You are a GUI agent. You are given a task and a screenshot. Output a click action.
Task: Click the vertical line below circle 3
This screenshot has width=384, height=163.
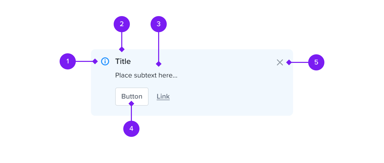pyautogui.click(x=159, y=47)
